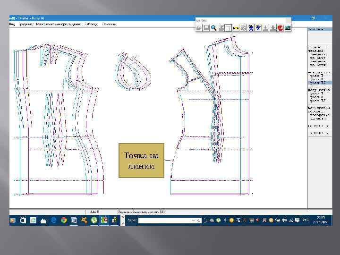Image resolution: width=340 pixels, height=255 pixels.
Task: Launch Microsoft Edge from the taskbar
Action: (x=53, y=221)
